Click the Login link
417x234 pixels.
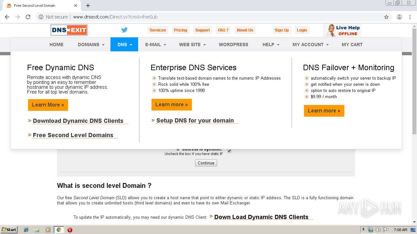pos(302,30)
